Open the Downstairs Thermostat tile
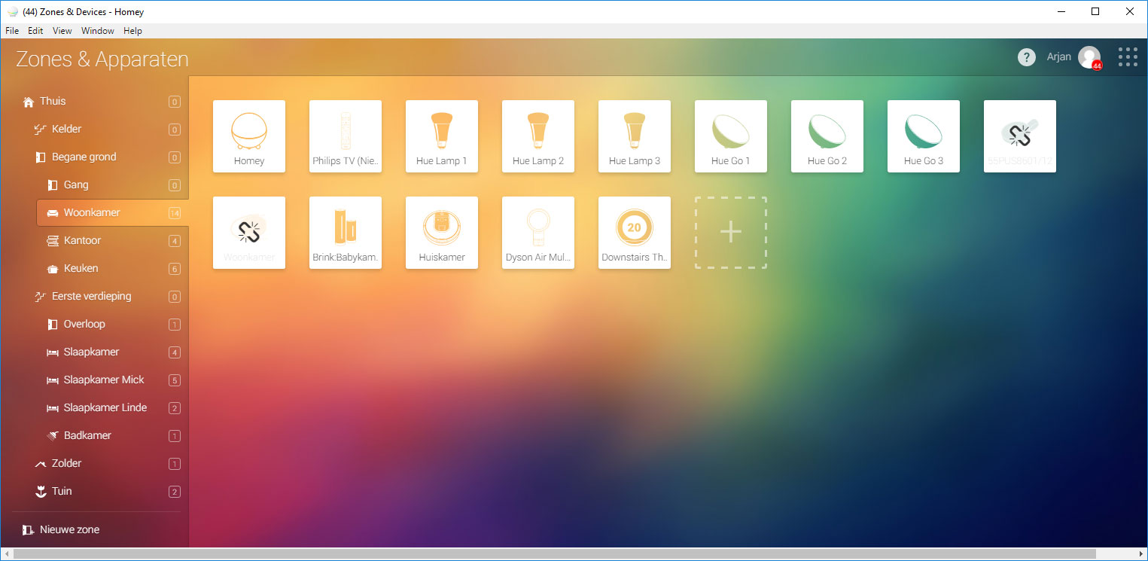This screenshot has height=561, width=1148. (635, 233)
